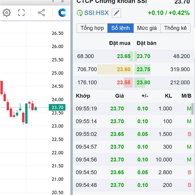
Task: Click bid volume 176.100
Action: [87, 83]
